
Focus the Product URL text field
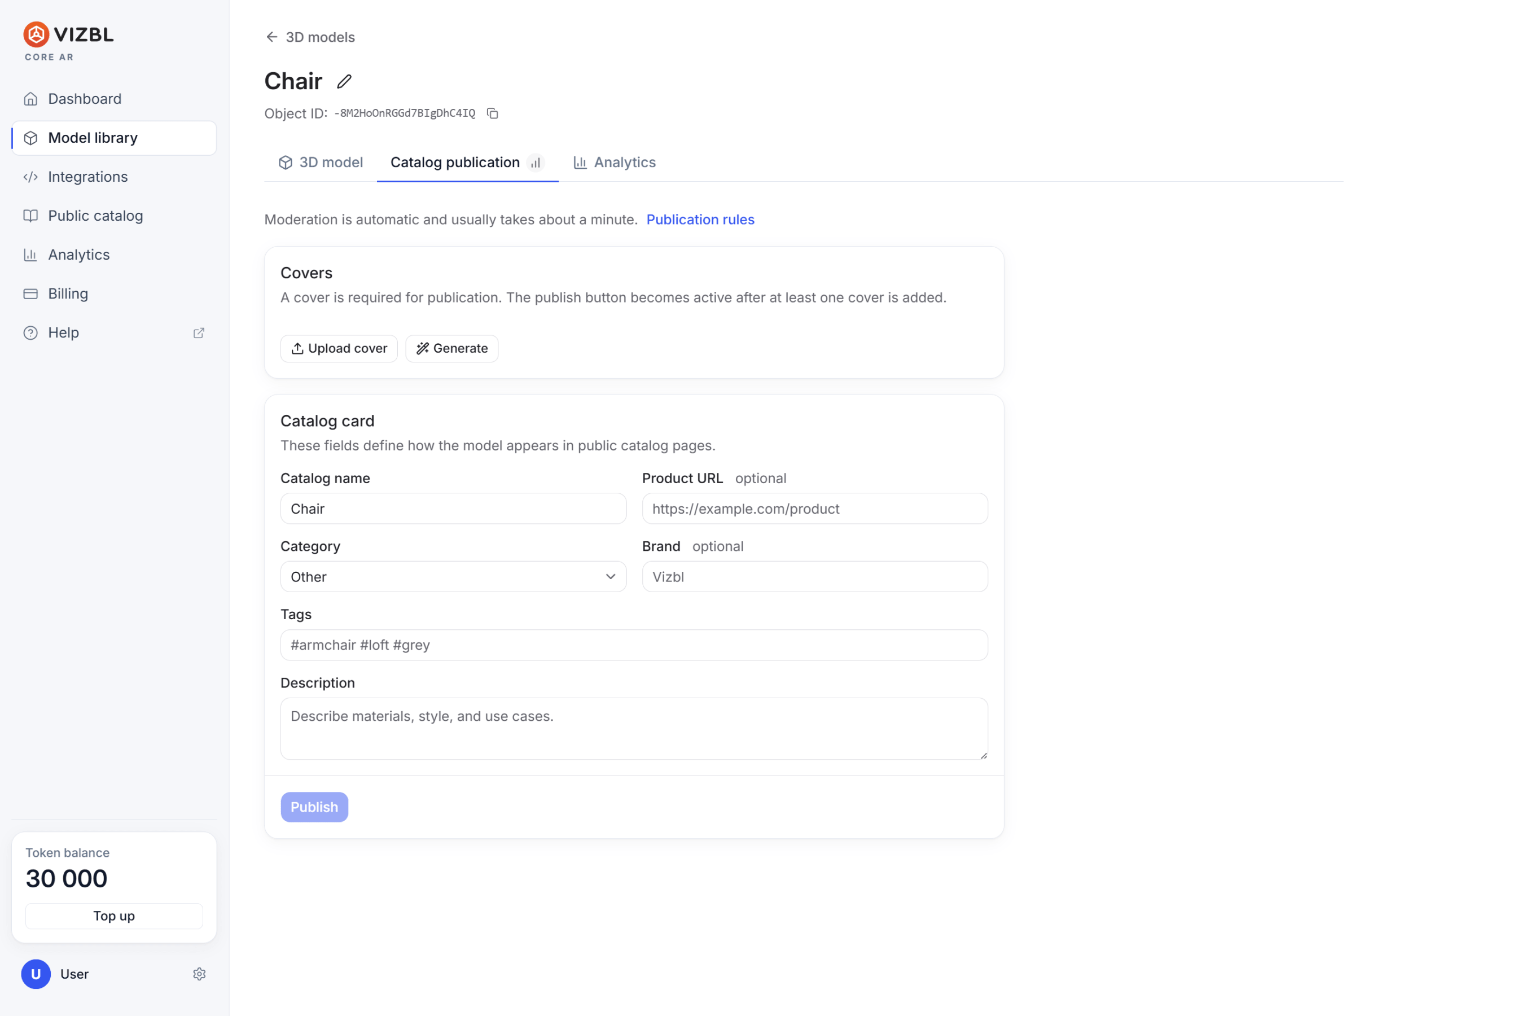815,509
